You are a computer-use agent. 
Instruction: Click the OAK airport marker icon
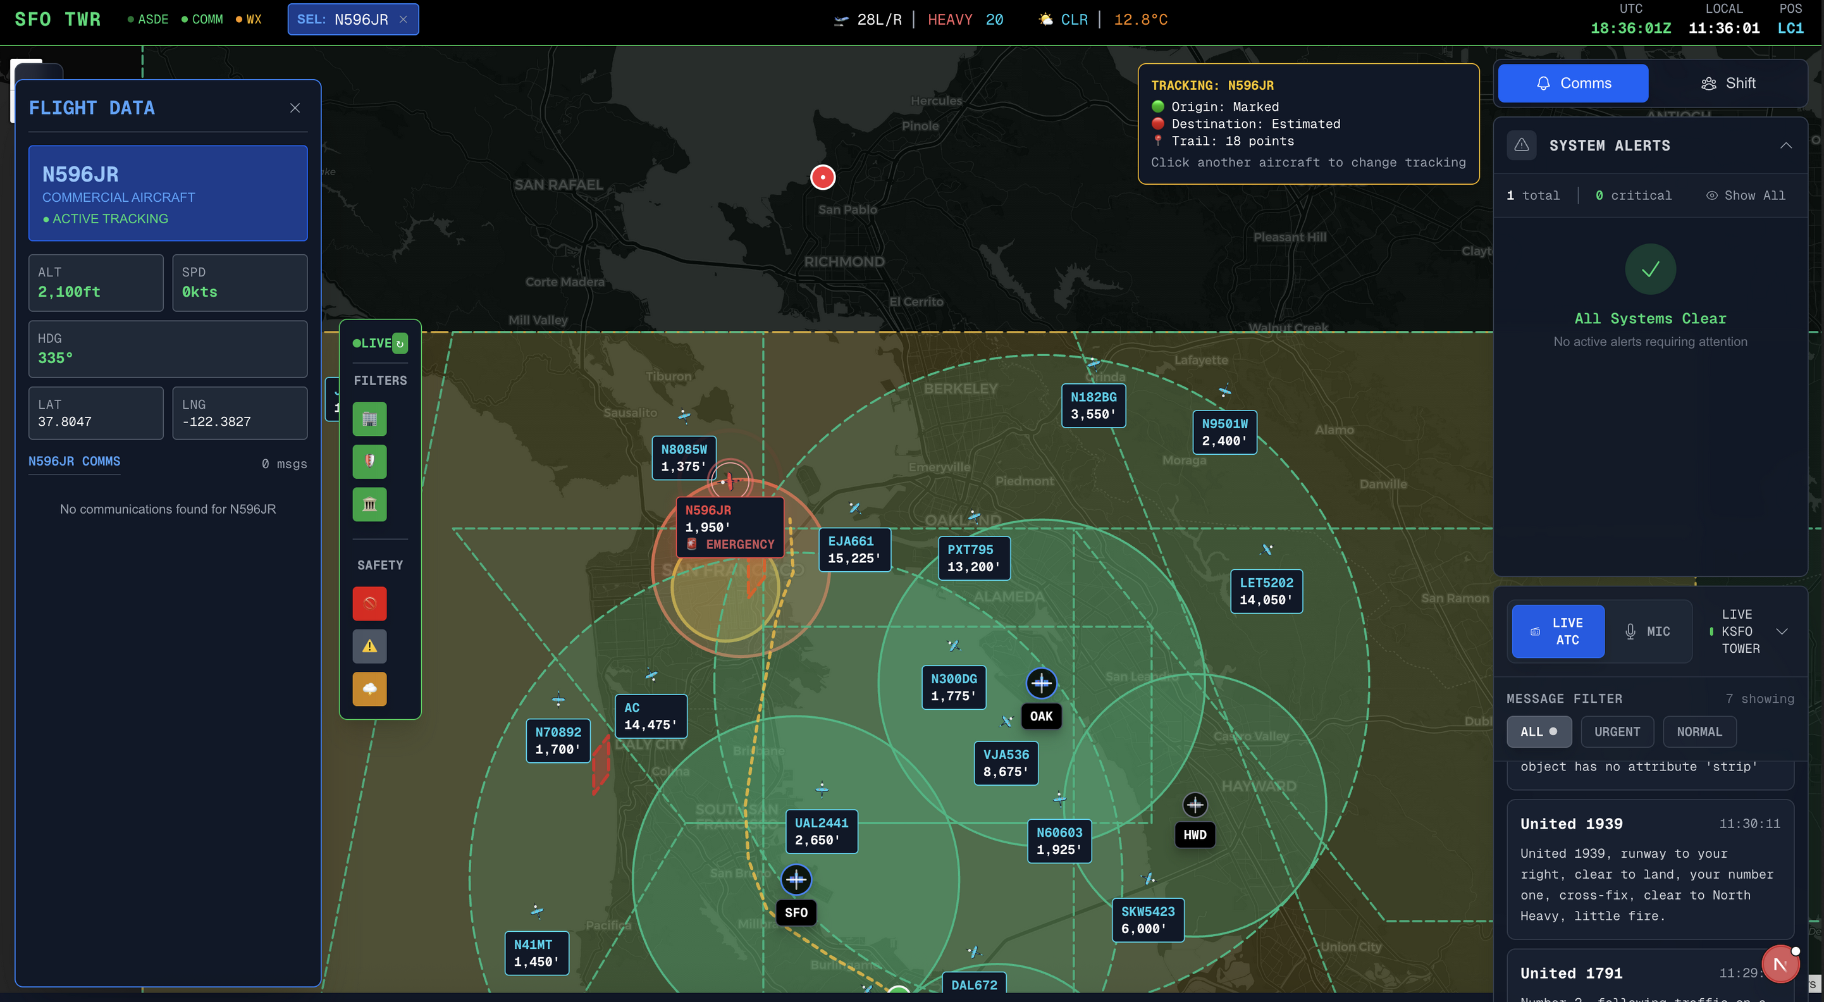point(1041,683)
